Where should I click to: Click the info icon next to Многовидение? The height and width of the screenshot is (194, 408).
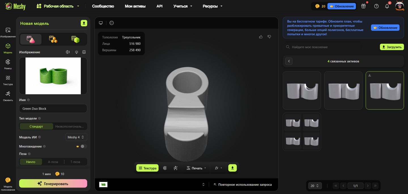click(x=44, y=146)
